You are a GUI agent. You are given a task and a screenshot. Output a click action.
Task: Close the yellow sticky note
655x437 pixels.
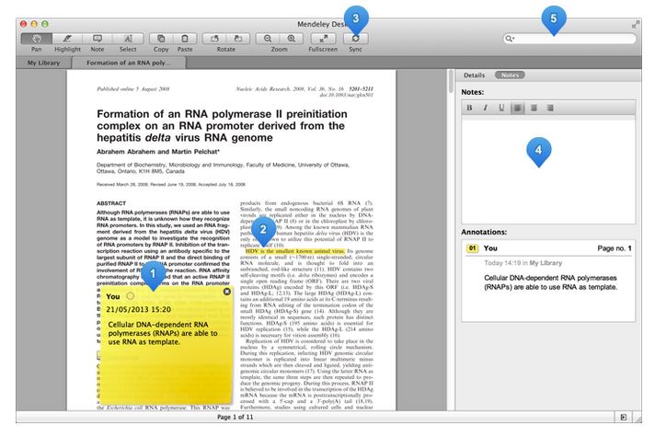click(x=227, y=292)
